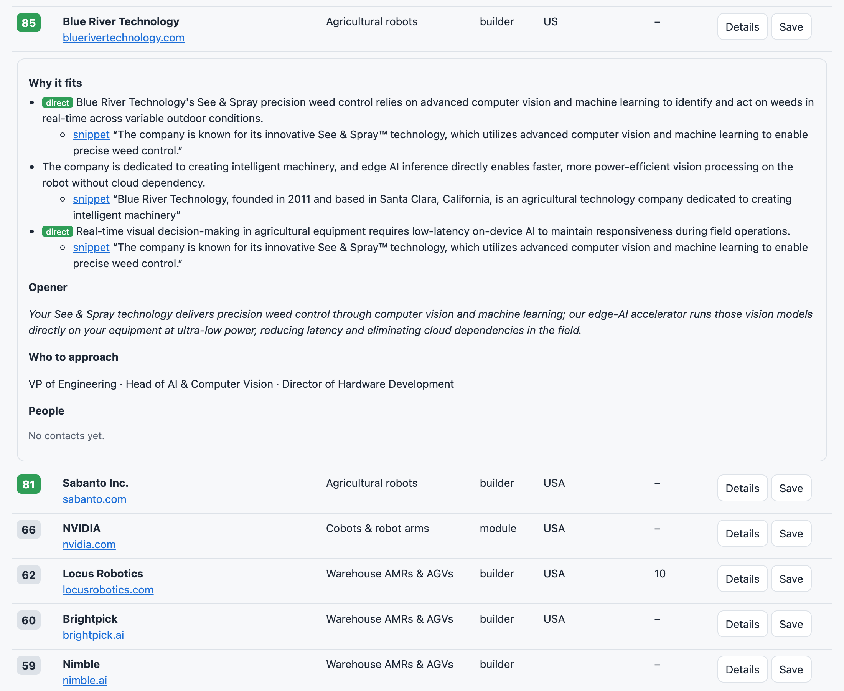Screen dimensions: 844x691
Task: Save the Locus Robotics row
Action: coord(791,579)
